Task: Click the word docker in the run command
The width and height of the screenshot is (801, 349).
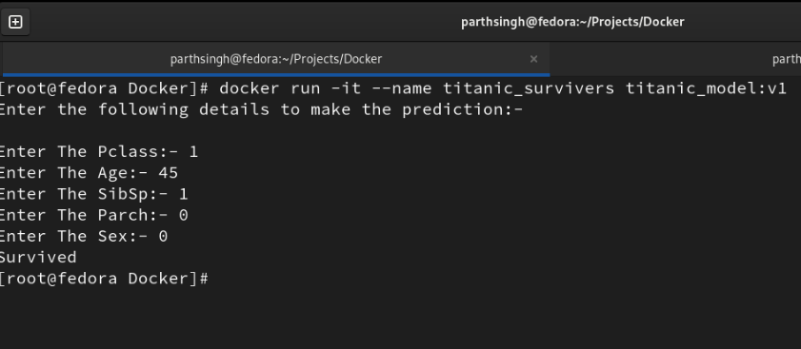Action: pyautogui.click(x=250, y=88)
